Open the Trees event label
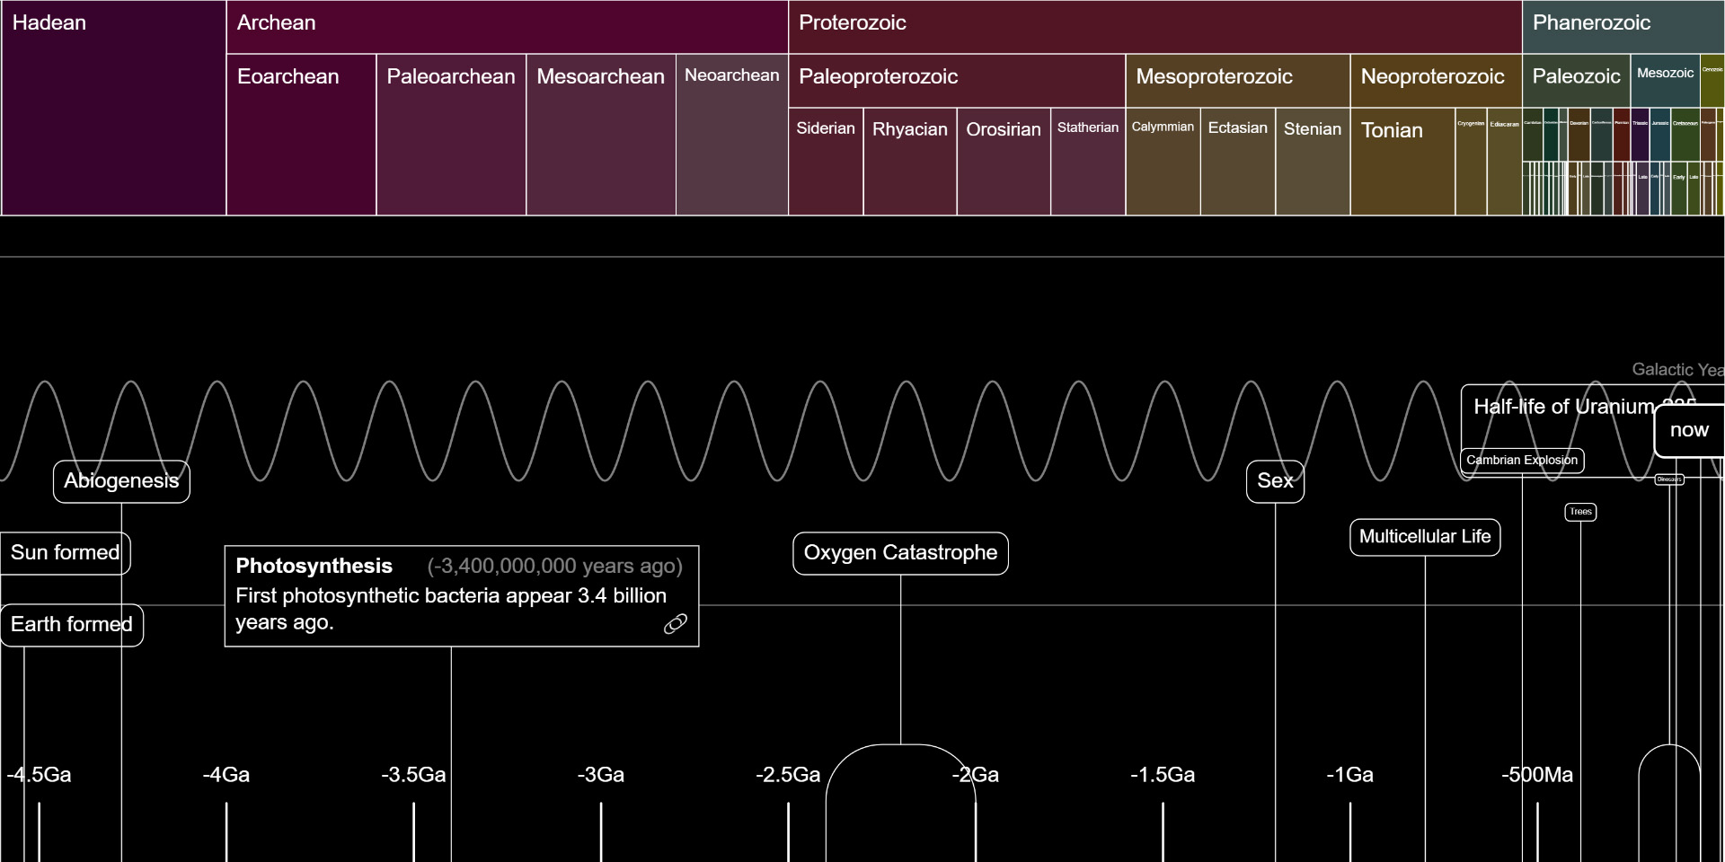 click(1580, 512)
